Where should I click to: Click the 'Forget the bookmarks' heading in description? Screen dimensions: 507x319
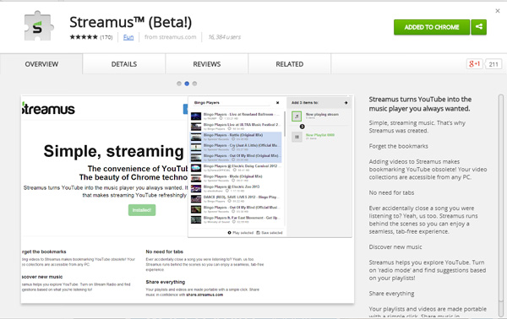point(398,146)
